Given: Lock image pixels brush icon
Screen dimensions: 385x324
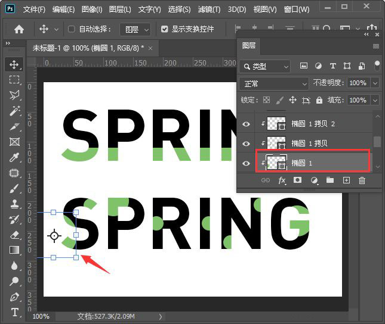Looking at the screenshot, I should tap(279, 100).
